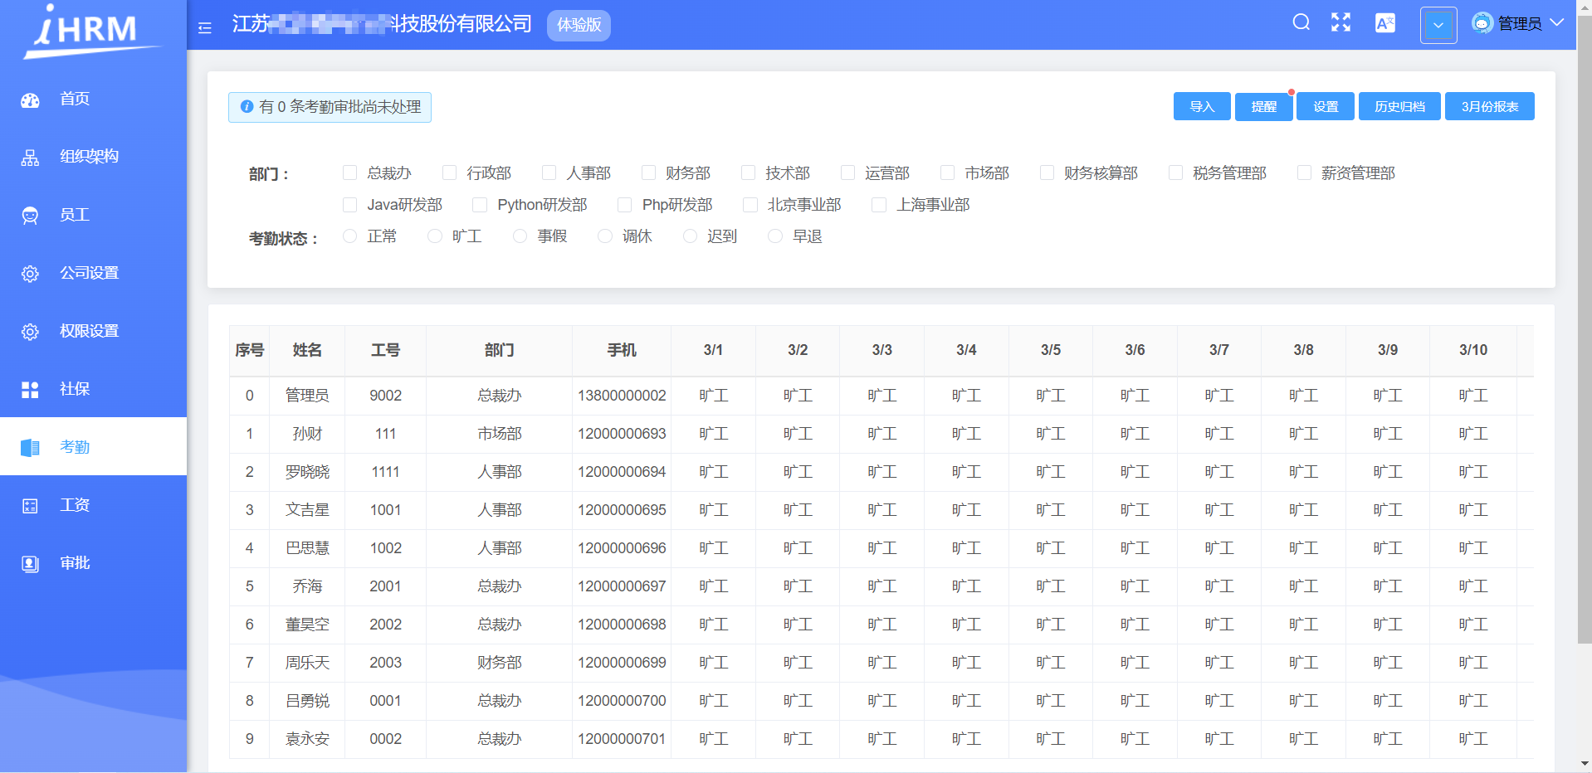The height and width of the screenshot is (773, 1592).
Task: Check the 人事部 department checkbox
Action: [549, 173]
